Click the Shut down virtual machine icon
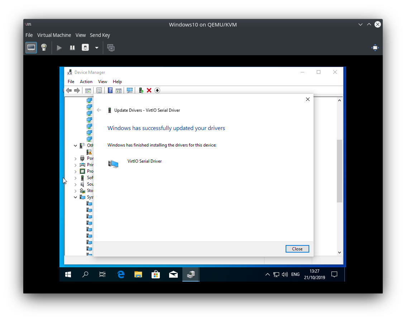This screenshot has width=406, height=321. (x=85, y=48)
